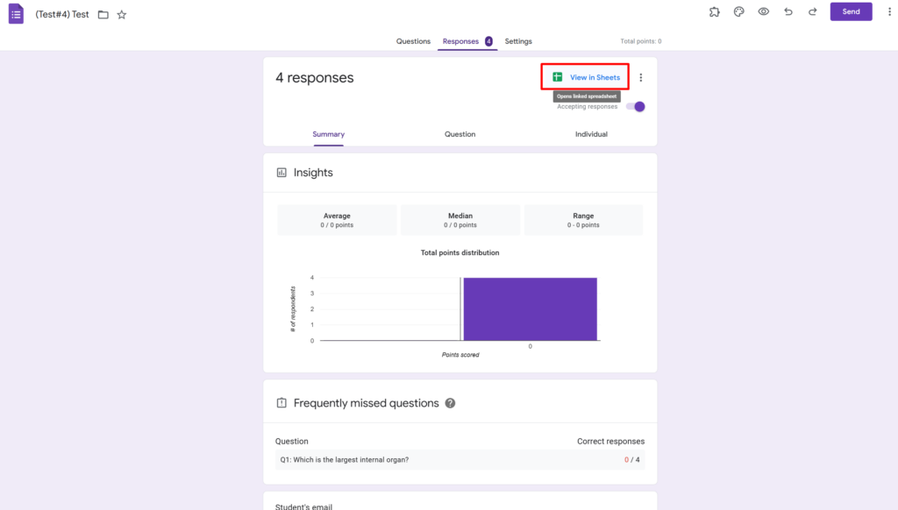Click the Q1 largest internal organ row
Image resolution: width=898 pixels, height=510 pixels.
click(x=460, y=460)
